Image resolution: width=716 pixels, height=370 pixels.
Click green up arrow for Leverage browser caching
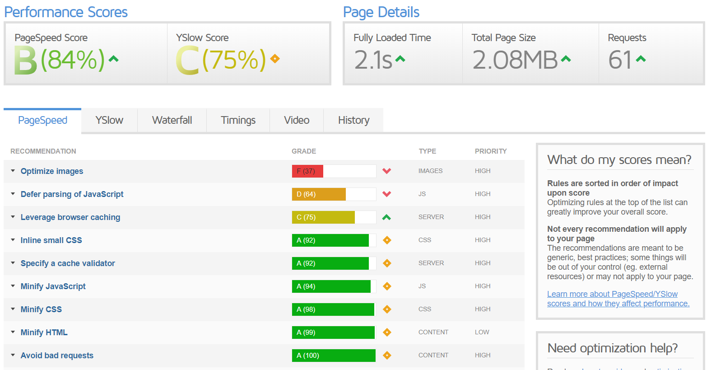point(386,217)
